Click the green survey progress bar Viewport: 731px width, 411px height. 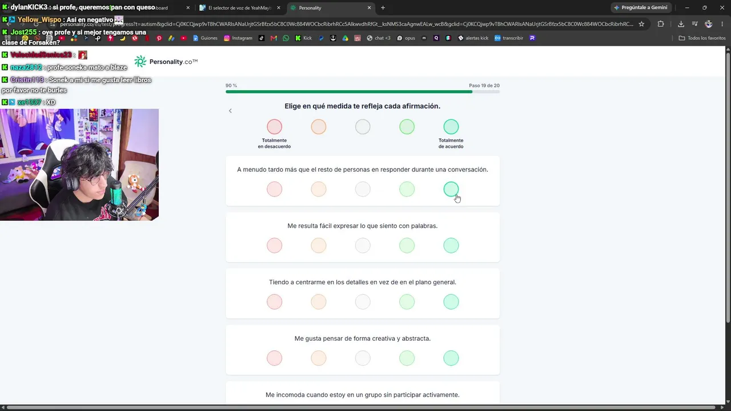pos(349,91)
